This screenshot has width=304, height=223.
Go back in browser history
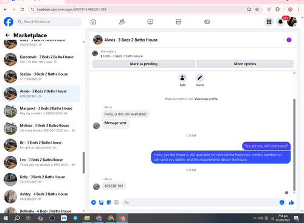[5, 9]
